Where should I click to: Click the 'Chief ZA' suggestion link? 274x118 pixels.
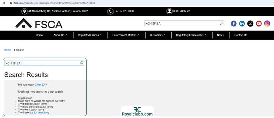[x=40, y=84]
